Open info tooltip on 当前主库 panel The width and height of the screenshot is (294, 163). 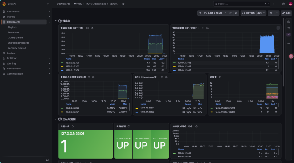point(73,126)
